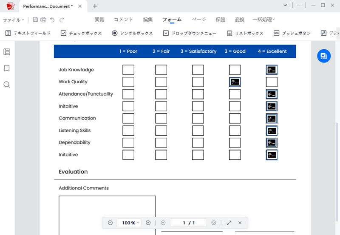Image resolution: width=340 pixels, height=235 pixels.
Task: Check Work Quality Excellent checkbox
Action: pos(272,82)
